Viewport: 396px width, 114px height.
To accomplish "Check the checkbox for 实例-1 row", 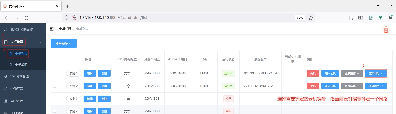I will pos(55,74).
